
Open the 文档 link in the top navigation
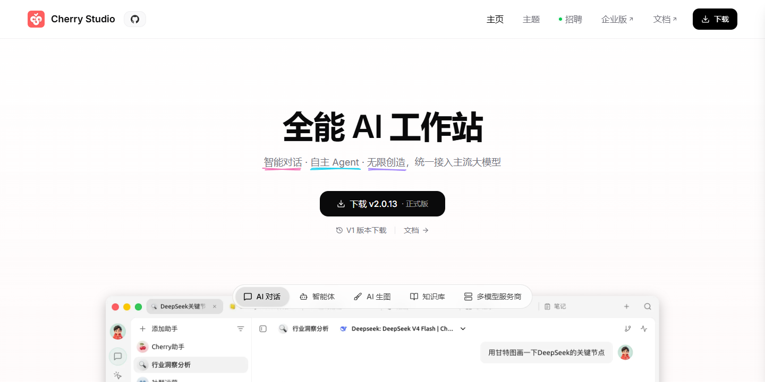[665, 19]
